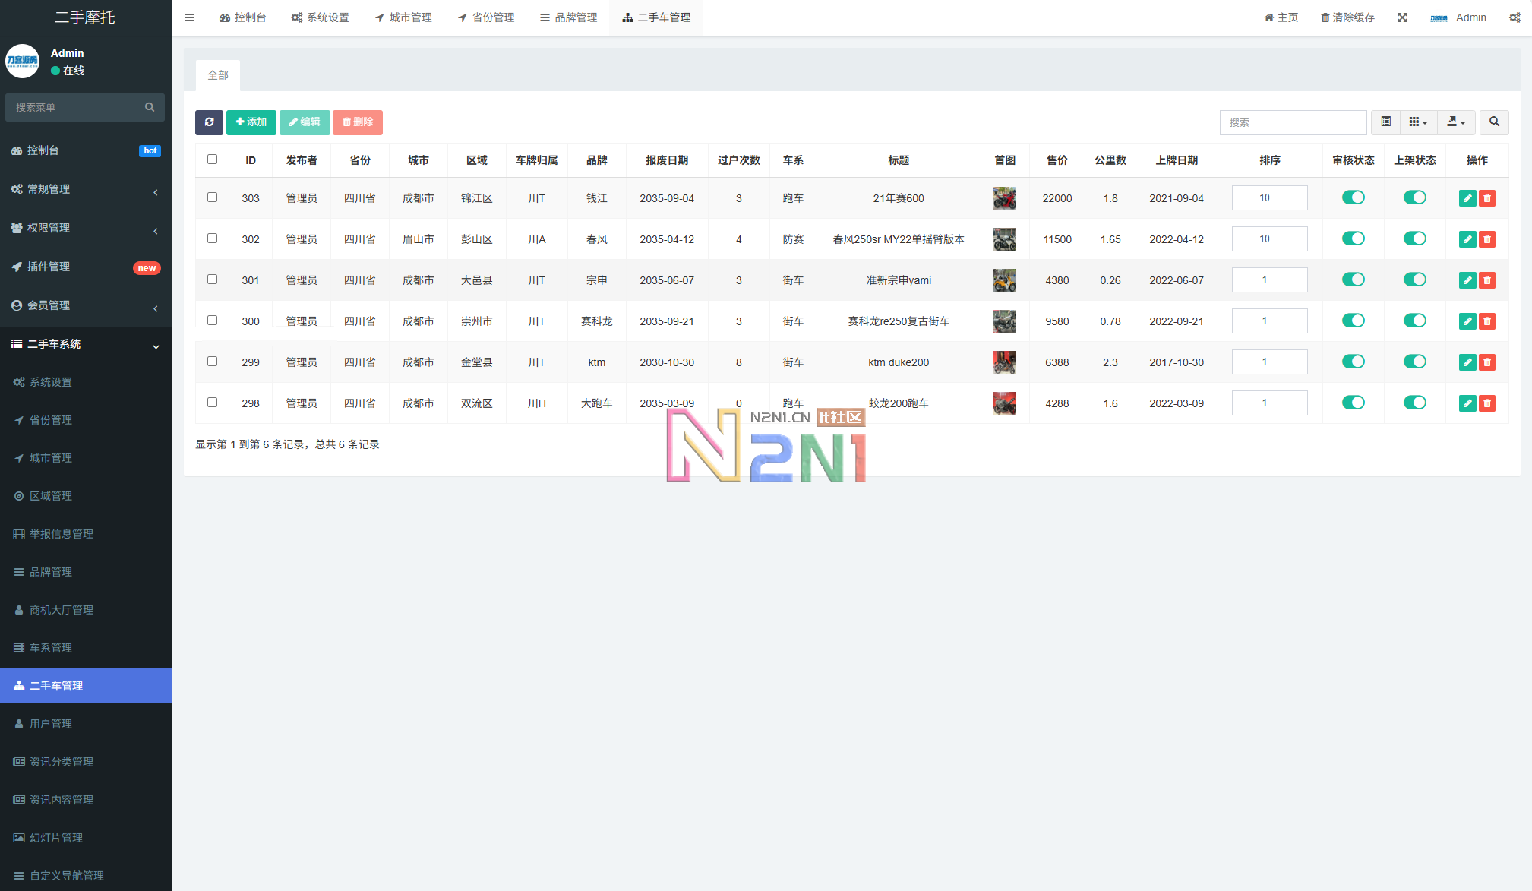
Task: Open settings gears icon at top right
Action: tap(1515, 17)
